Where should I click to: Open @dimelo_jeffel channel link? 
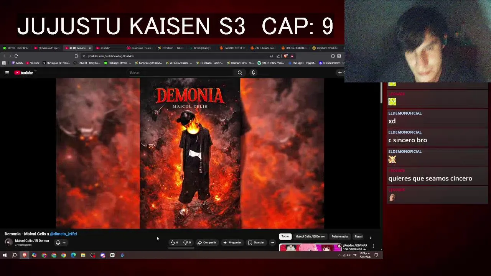coord(63,234)
